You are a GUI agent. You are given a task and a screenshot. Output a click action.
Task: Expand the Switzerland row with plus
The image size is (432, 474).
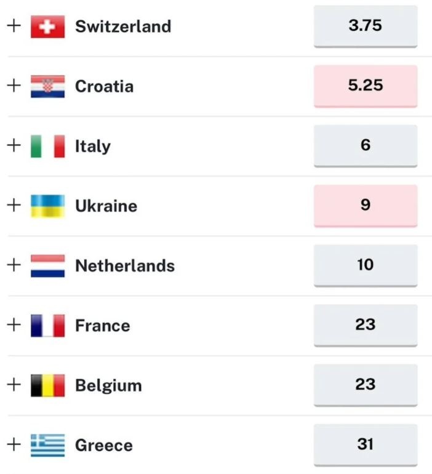pyautogui.click(x=14, y=26)
